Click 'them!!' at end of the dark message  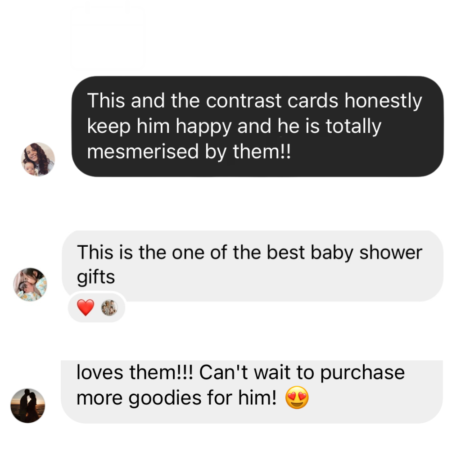pyautogui.click(x=262, y=152)
